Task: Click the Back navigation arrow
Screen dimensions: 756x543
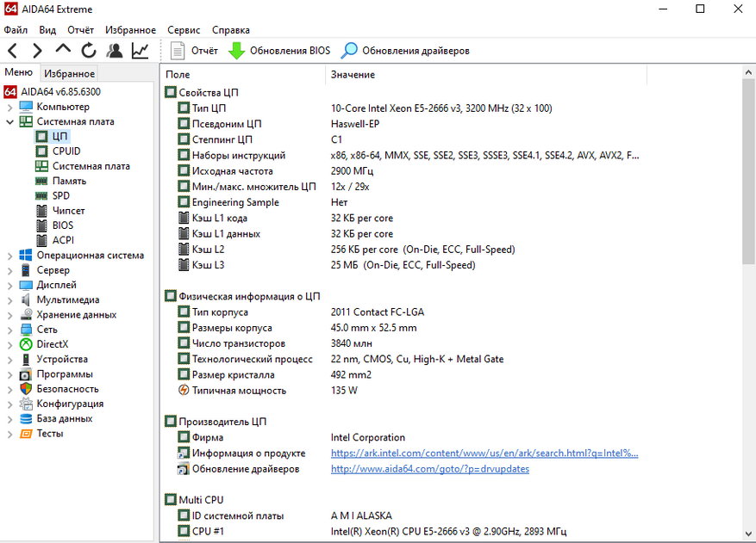Action: pos(13,51)
